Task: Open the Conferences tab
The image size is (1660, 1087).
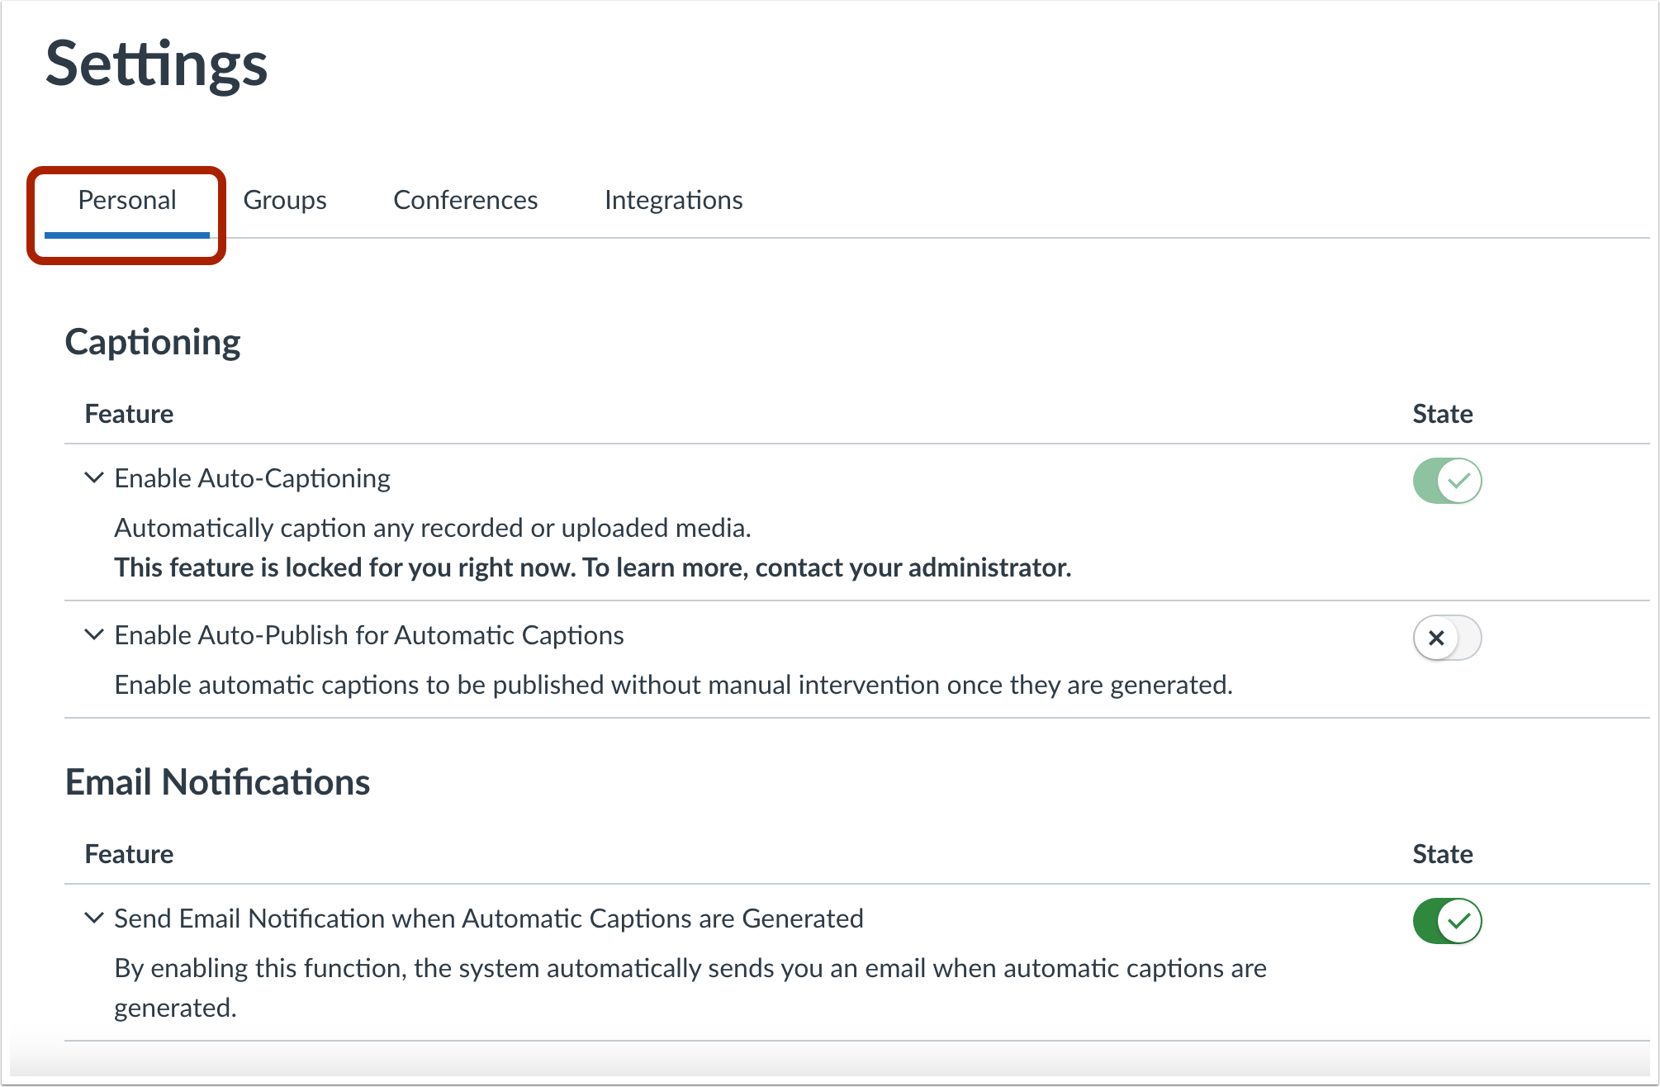Action: (x=465, y=200)
